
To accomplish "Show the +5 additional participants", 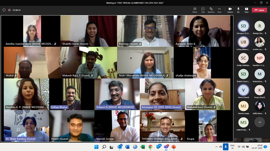I will 260,122.
